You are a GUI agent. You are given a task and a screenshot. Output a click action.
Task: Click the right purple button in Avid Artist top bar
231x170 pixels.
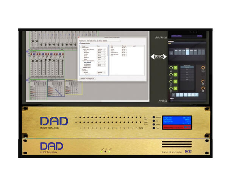[x=200, y=36]
